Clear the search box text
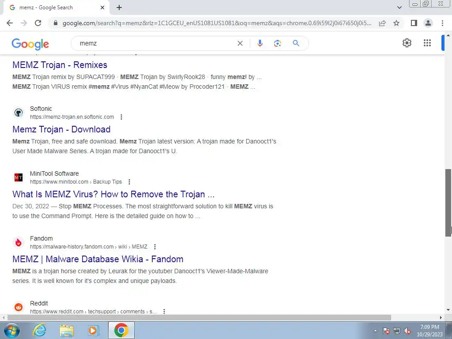The width and height of the screenshot is (452, 339). 240,43
